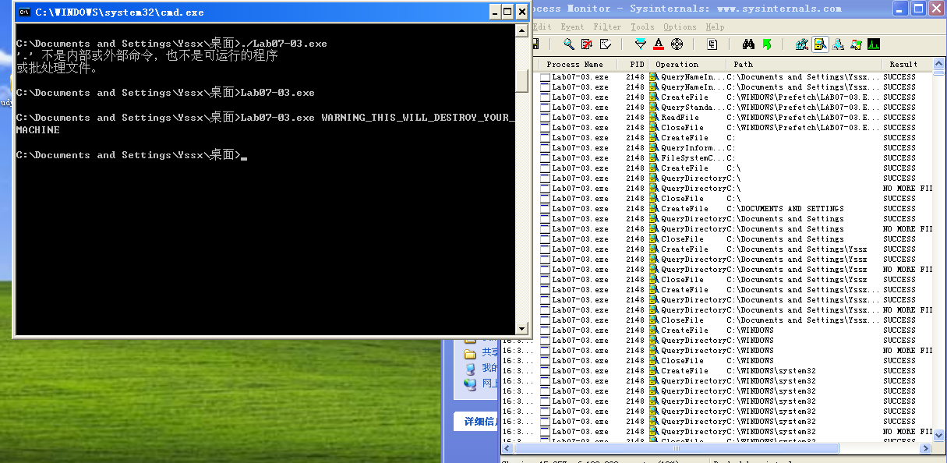Toggle the Autoscroll toolbar icon
This screenshot has height=463, width=947.
click(587, 44)
